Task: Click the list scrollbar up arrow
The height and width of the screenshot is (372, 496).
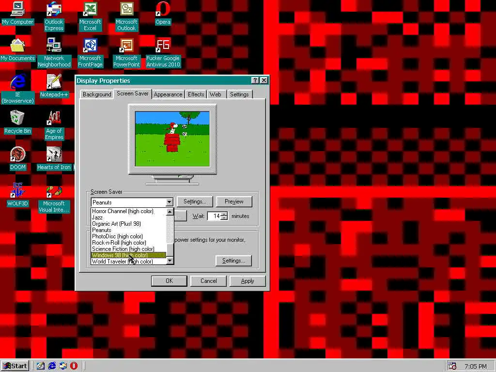Action: (x=170, y=212)
